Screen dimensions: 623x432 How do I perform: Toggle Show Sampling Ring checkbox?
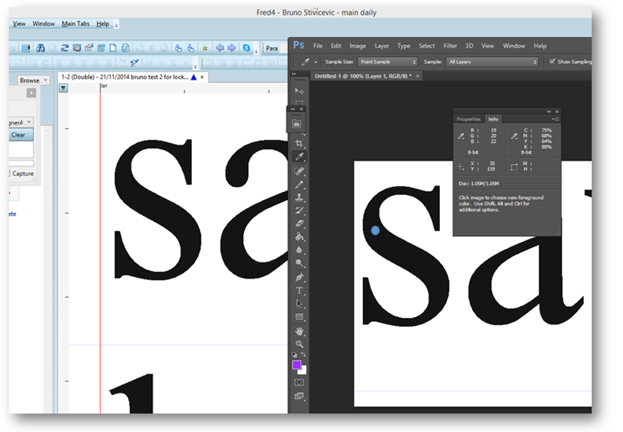tap(552, 62)
